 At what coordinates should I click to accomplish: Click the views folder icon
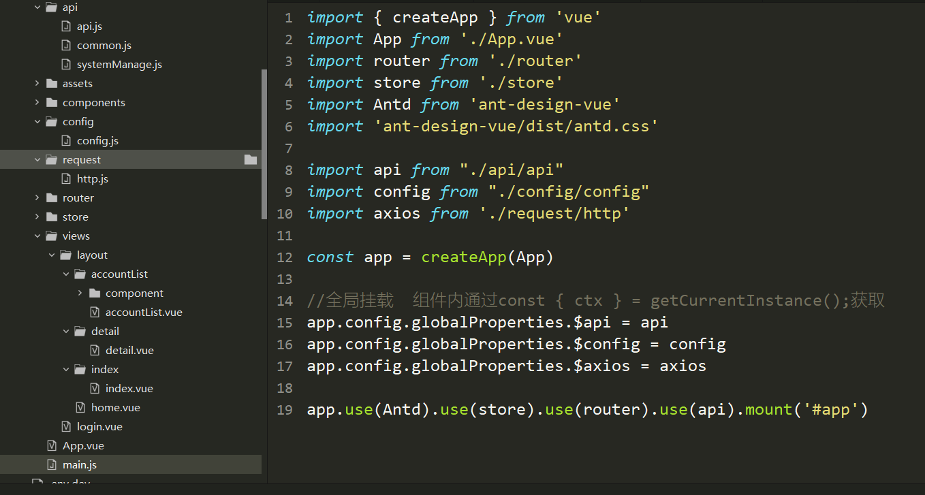(x=51, y=236)
